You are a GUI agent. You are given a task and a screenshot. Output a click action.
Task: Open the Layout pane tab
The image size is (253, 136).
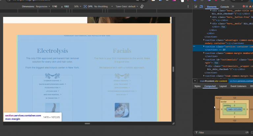(223, 86)
